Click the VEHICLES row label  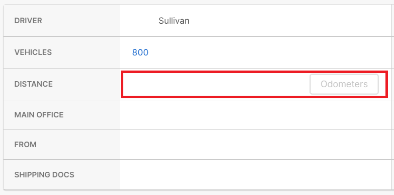click(x=33, y=52)
